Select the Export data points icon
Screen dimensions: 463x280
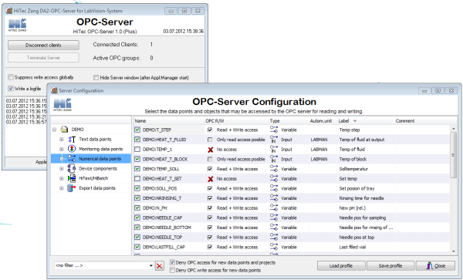(72, 188)
